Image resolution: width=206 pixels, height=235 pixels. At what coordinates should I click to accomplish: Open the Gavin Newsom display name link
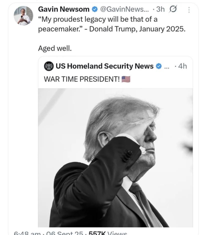(x=64, y=10)
